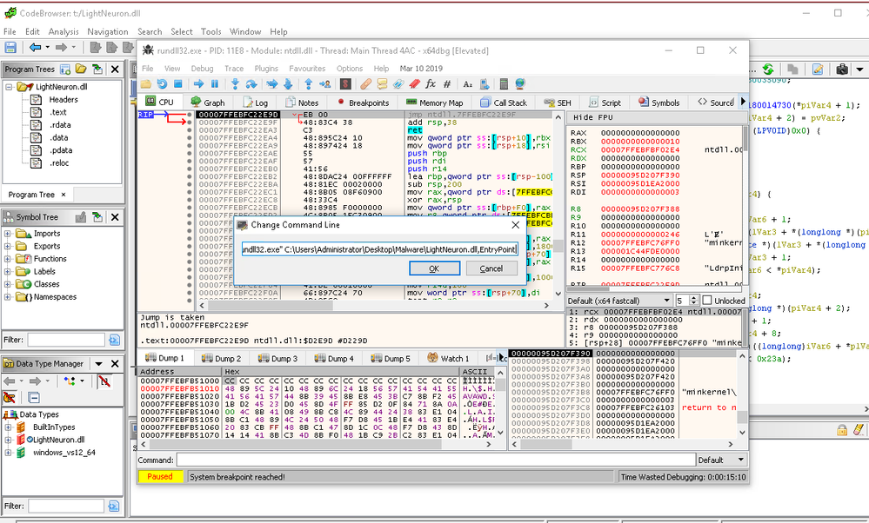Close the Program Tree tab with x
The height and width of the screenshot is (523, 869).
click(64, 195)
